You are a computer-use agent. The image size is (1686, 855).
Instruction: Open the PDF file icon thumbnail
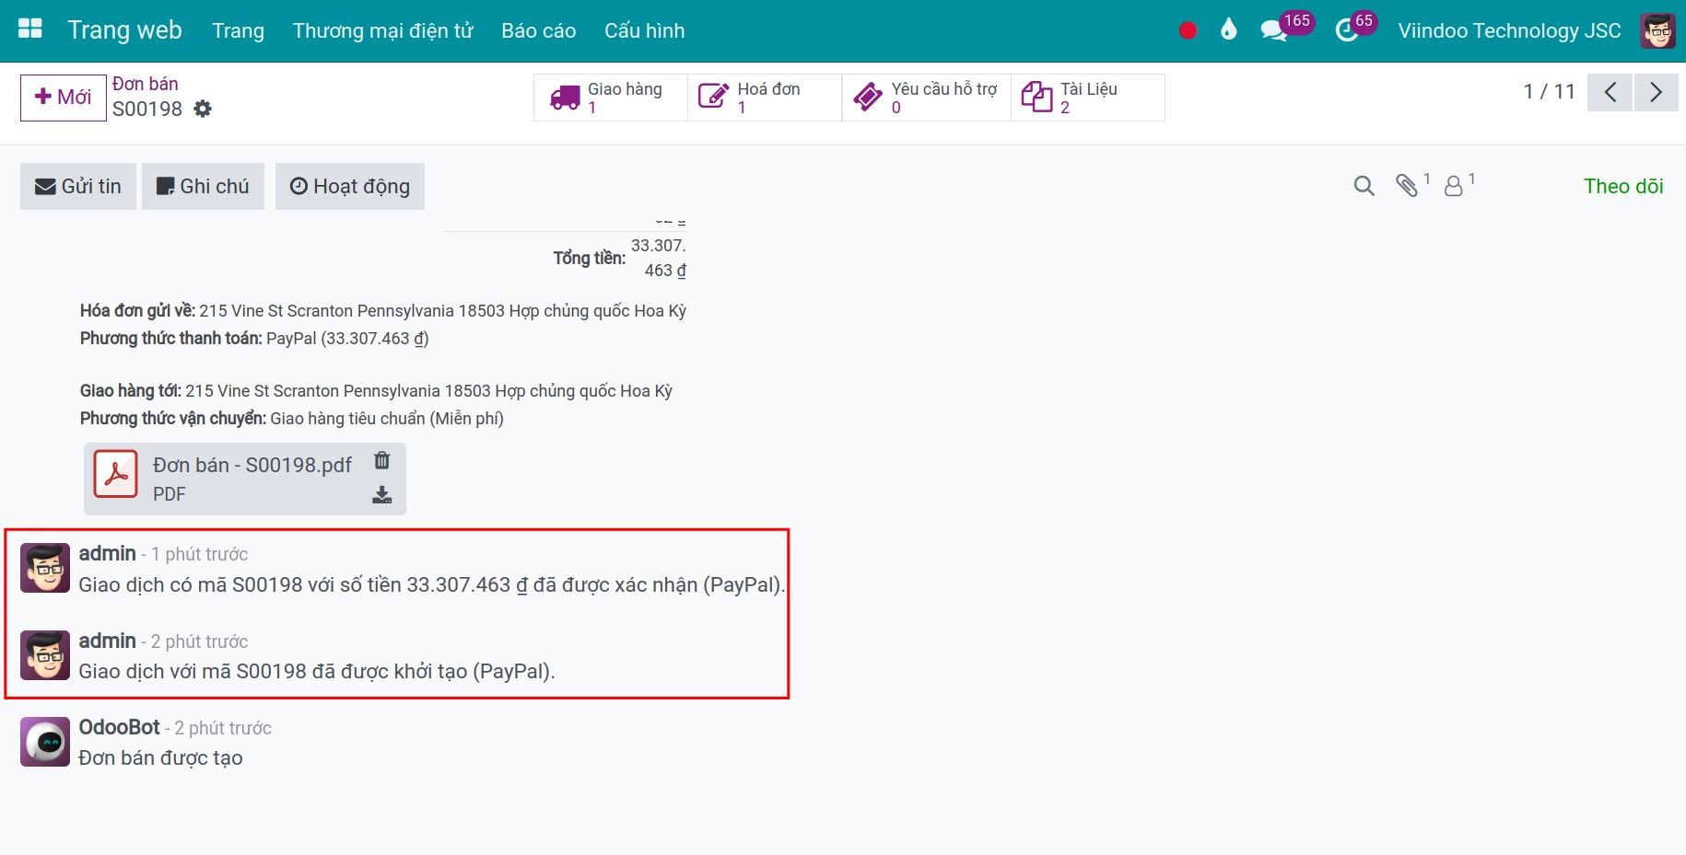(x=116, y=474)
